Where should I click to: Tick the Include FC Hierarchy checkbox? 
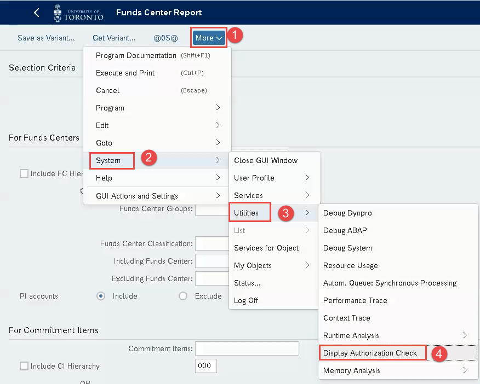[x=24, y=173]
